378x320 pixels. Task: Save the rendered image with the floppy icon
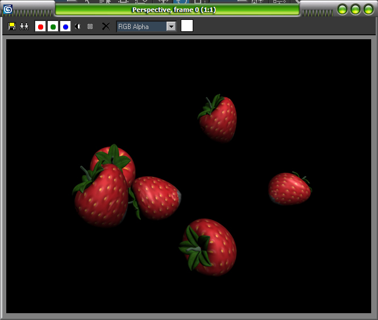(x=12, y=26)
